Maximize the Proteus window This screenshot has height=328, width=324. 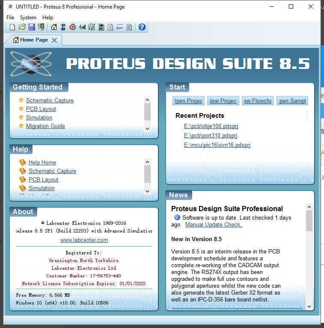[291, 6]
